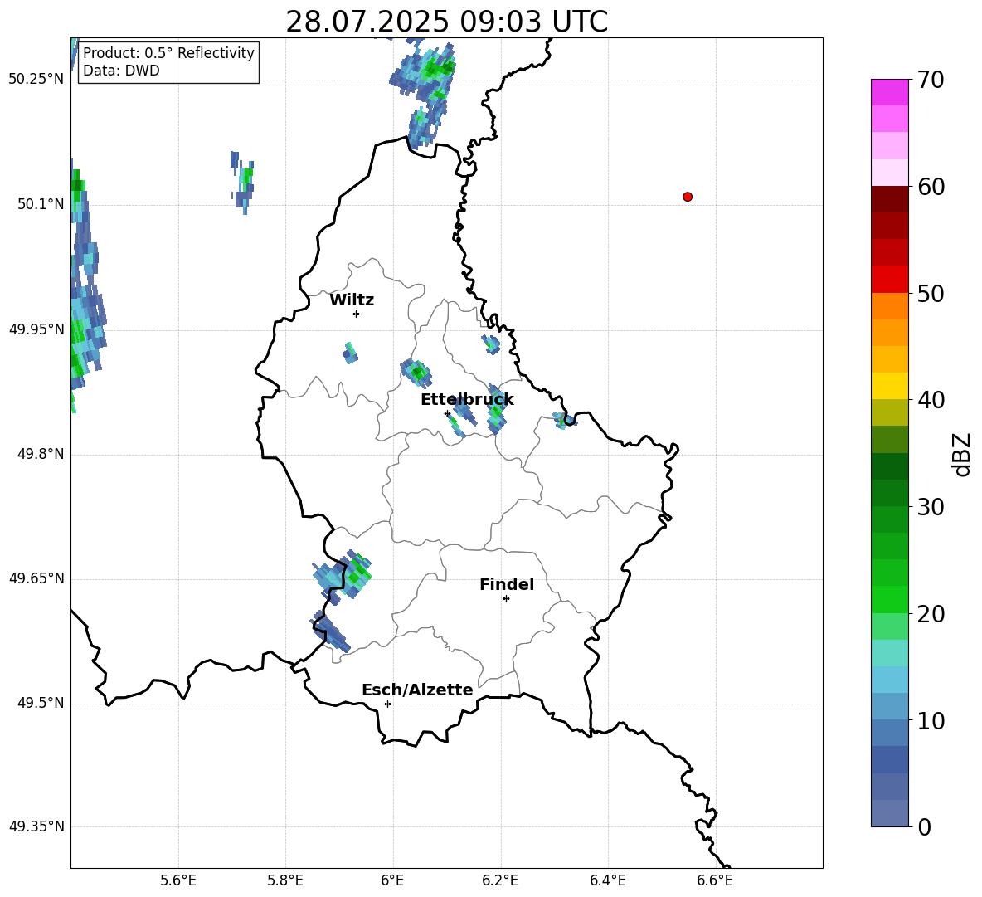Click the 'Data: DWD' text
This screenshot has height=897, width=982.
[x=121, y=71]
